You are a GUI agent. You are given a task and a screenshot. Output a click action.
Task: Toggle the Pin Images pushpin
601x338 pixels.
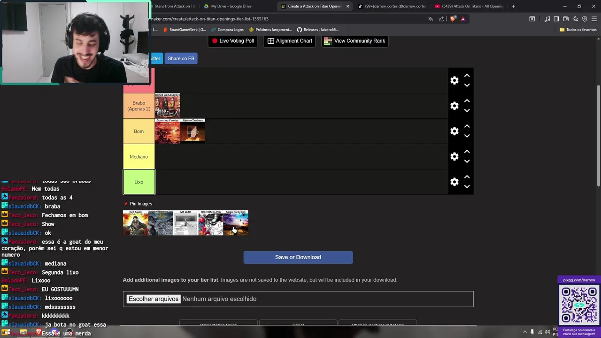(126, 204)
